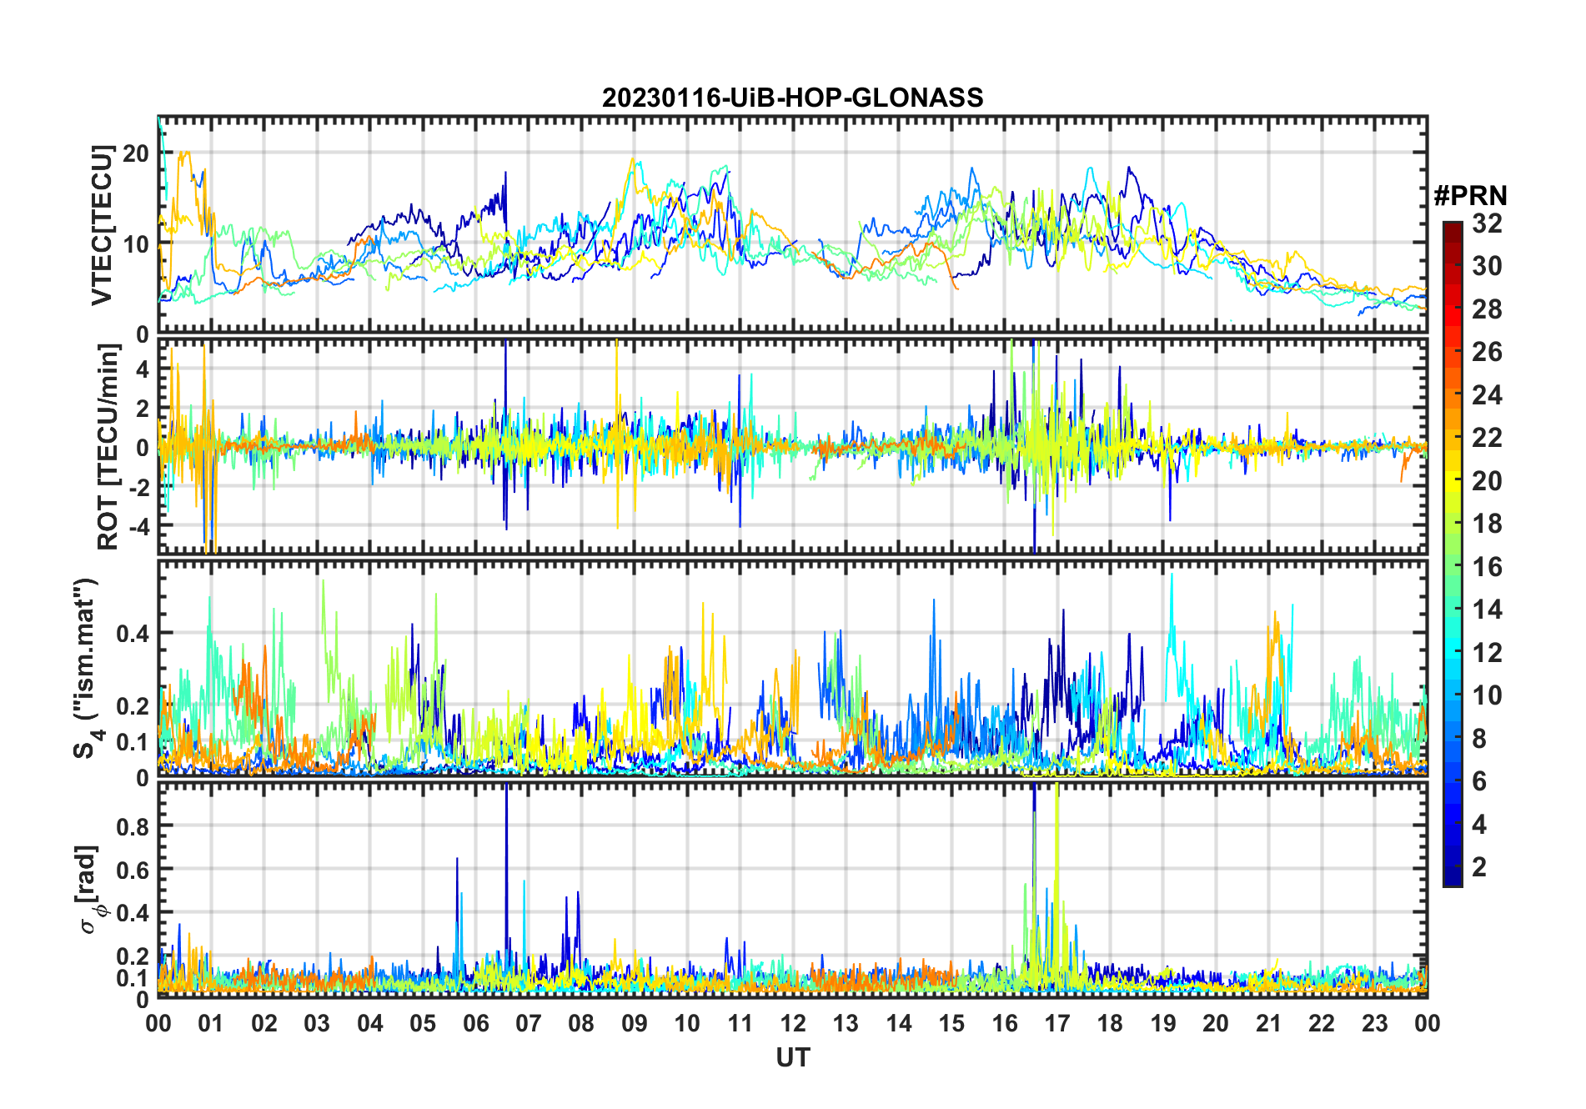The height and width of the screenshot is (1109, 1586).
Task: Click x-axis tick label 06
Action: (476, 1023)
